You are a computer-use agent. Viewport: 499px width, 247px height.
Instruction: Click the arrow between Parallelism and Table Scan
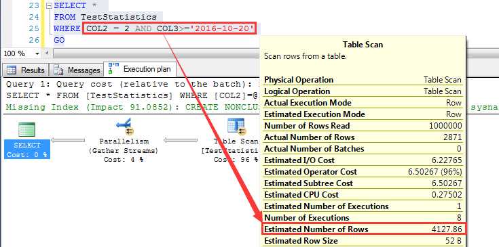(x=181, y=140)
